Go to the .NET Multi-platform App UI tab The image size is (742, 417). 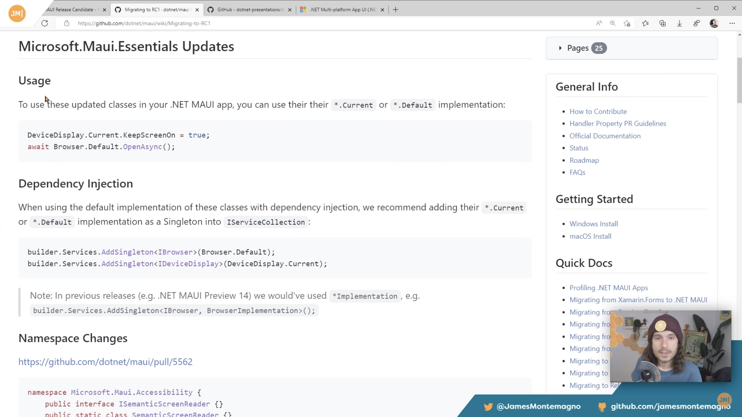[342, 10]
